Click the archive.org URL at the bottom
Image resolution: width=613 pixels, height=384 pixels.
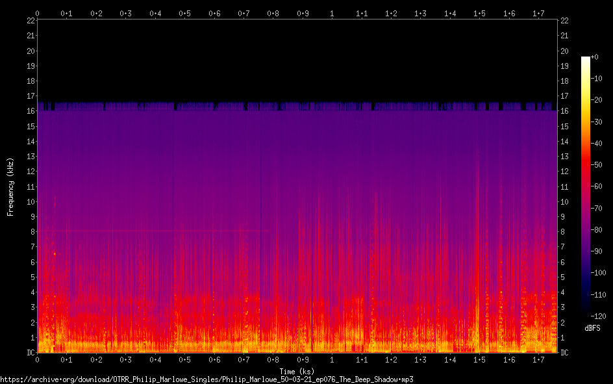click(206, 379)
